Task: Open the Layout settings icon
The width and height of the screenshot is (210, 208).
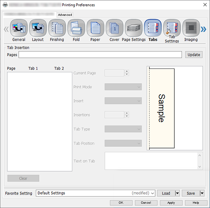Action: [x=38, y=28]
